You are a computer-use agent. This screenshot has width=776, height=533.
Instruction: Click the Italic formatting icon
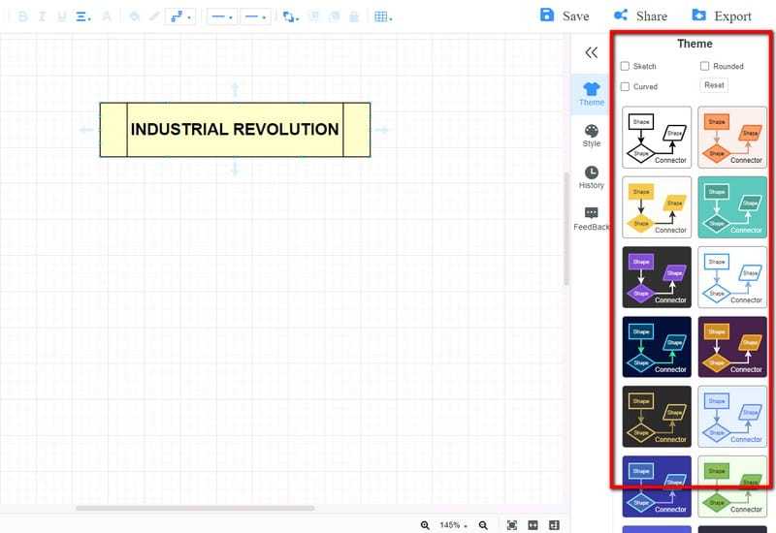tap(42, 16)
